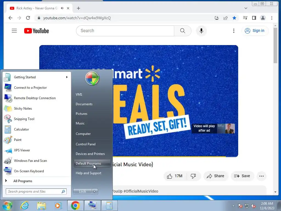The image size is (281, 211).
Task: Click the install app icon in address bar
Action: (x=217, y=18)
